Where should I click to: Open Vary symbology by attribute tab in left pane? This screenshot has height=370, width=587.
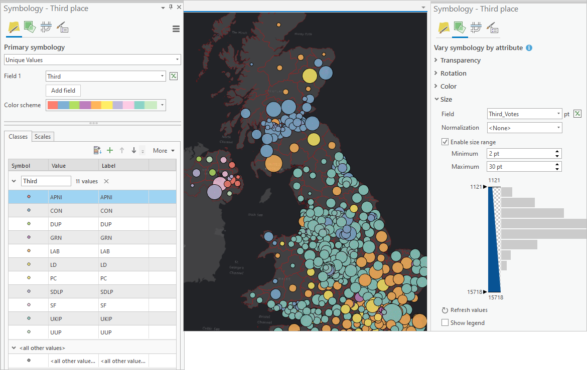[29, 27]
